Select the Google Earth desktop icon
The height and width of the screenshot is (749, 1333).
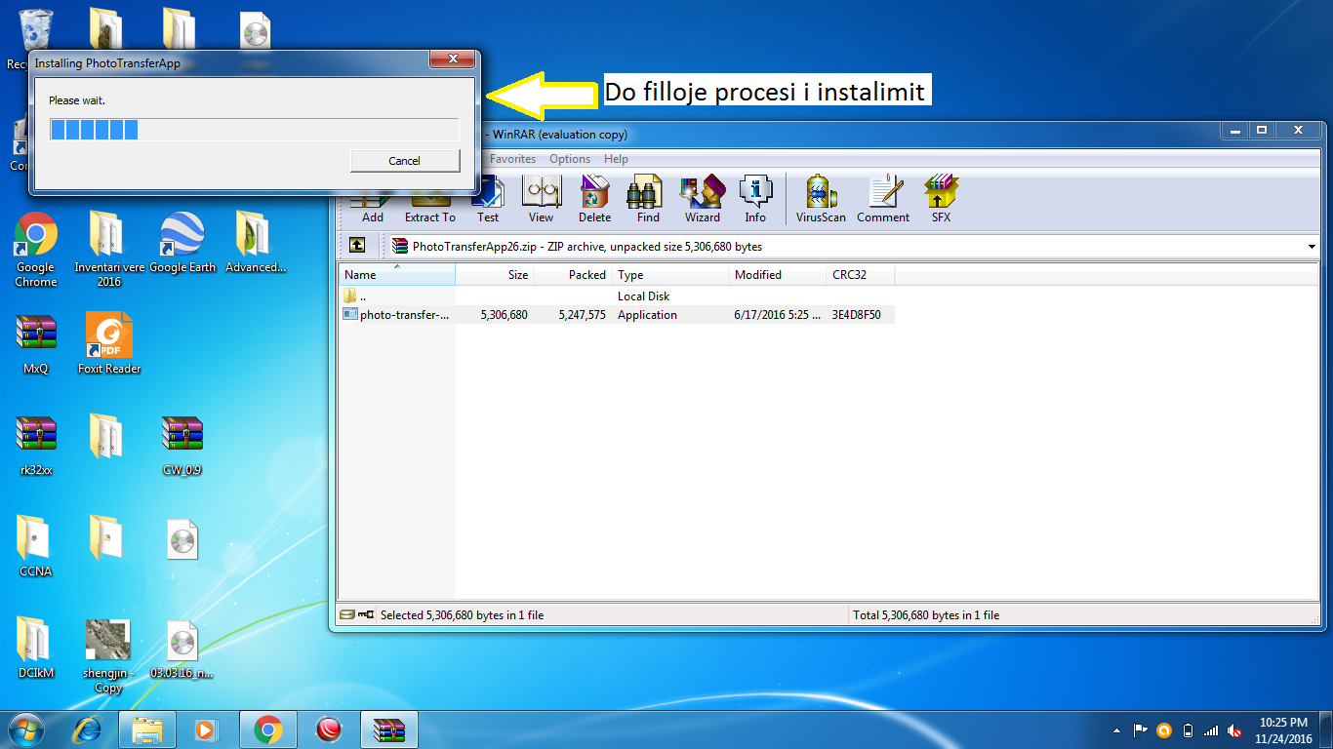pyautogui.click(x=182, y=244)
